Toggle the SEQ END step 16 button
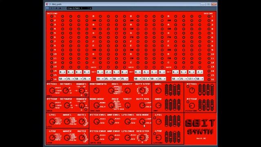This screenshot has height=147, width=261. (209, 80)
